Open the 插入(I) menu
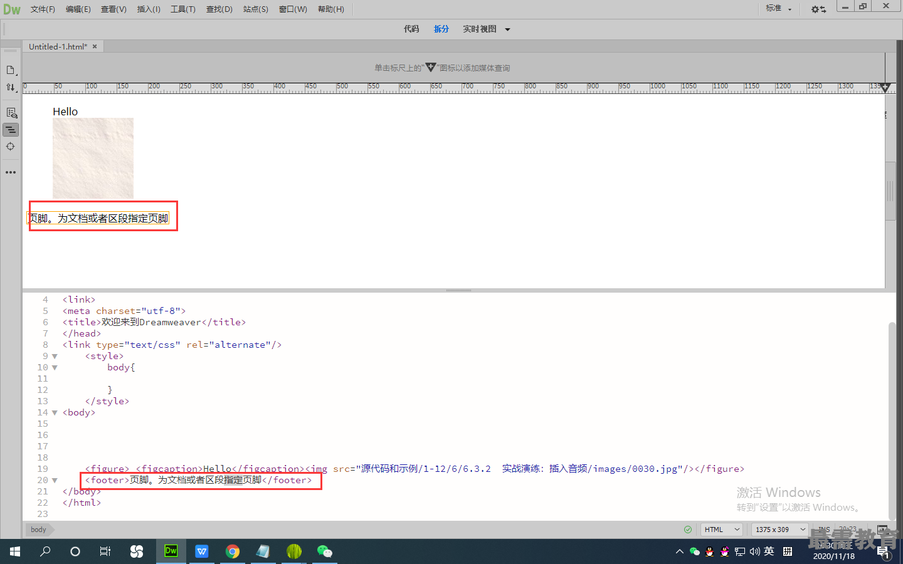903x564 pixels. [149, 9]
